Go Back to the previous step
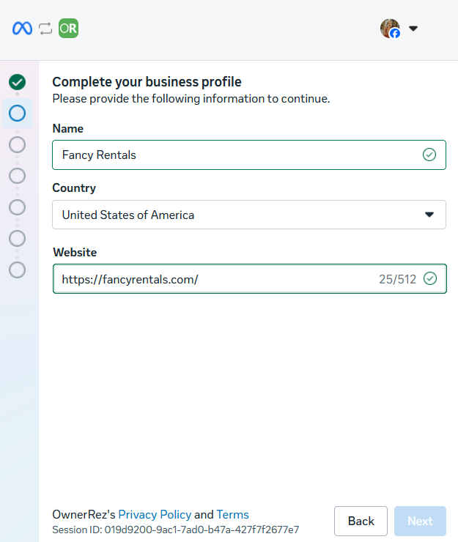 pos(361,521)
